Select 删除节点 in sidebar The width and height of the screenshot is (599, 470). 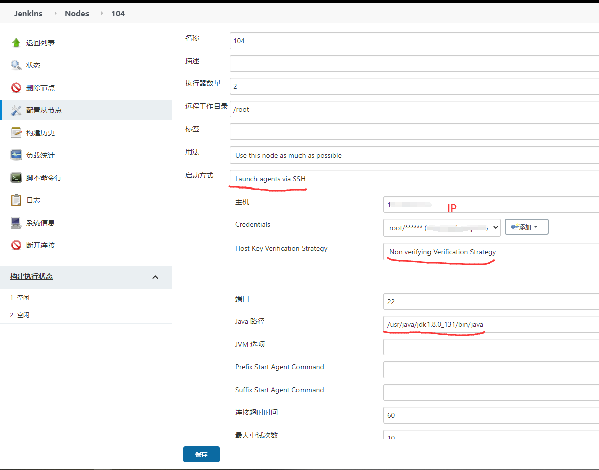tap(40, 88)
